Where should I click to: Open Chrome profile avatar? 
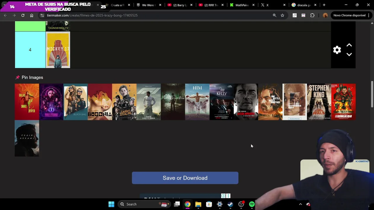[325, 15]
